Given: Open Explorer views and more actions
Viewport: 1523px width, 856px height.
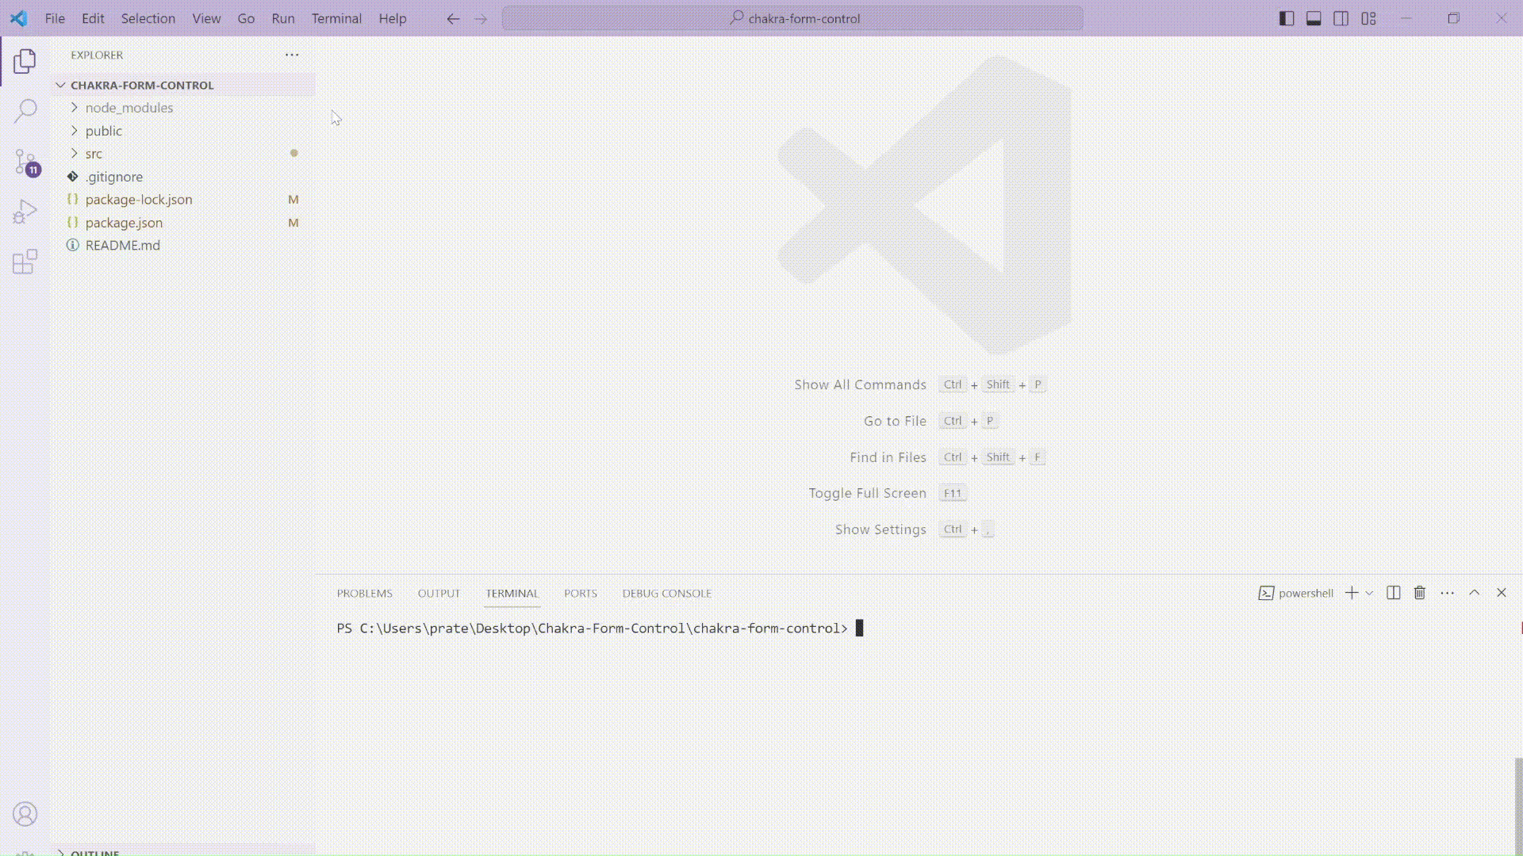Looking at the screenshot, I should (292, 55).
